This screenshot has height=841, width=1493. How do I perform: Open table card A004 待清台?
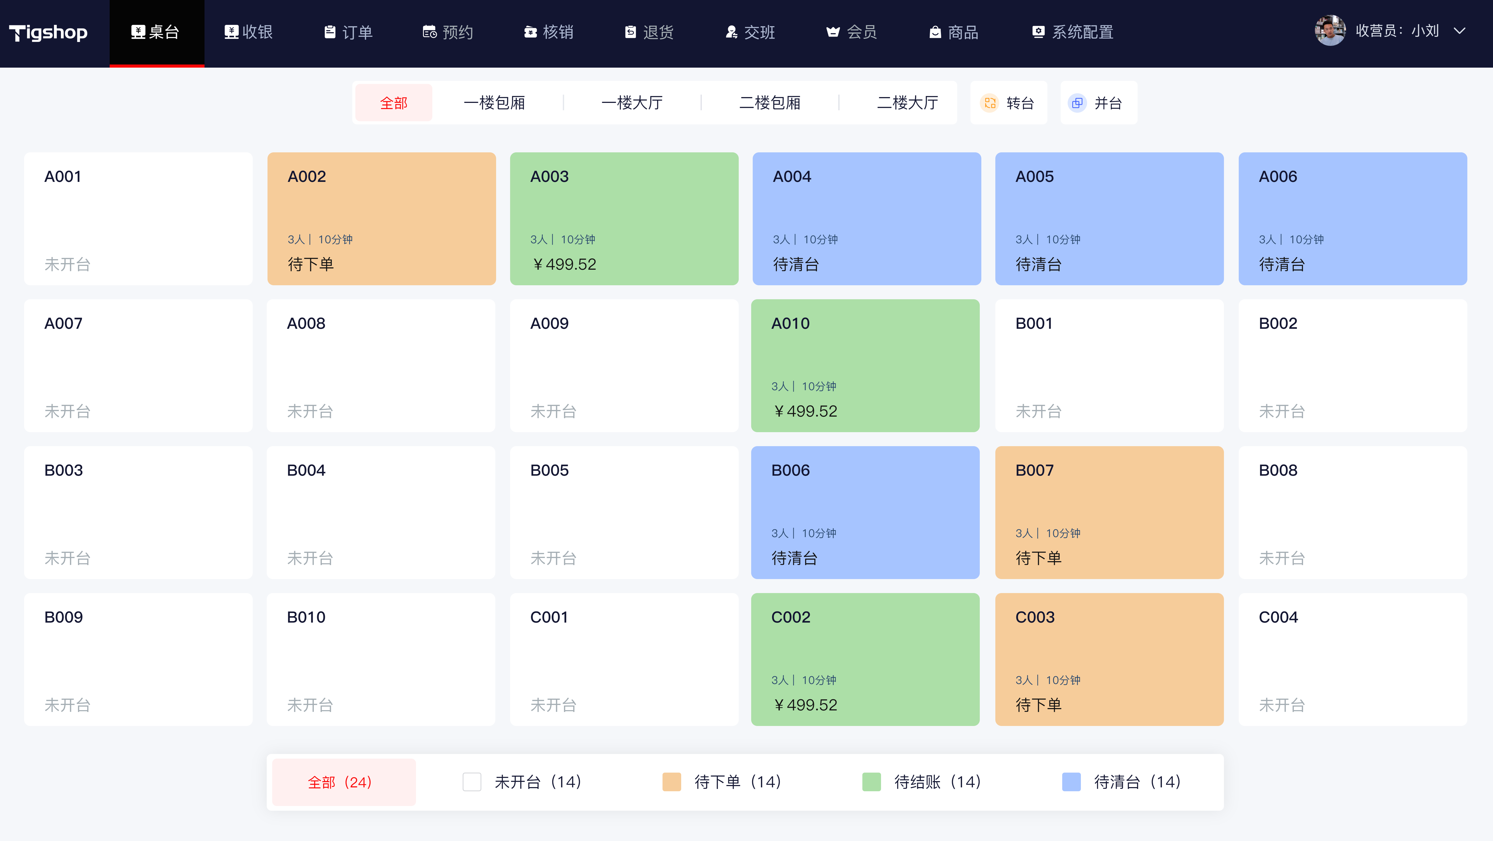tap(867, 219)
